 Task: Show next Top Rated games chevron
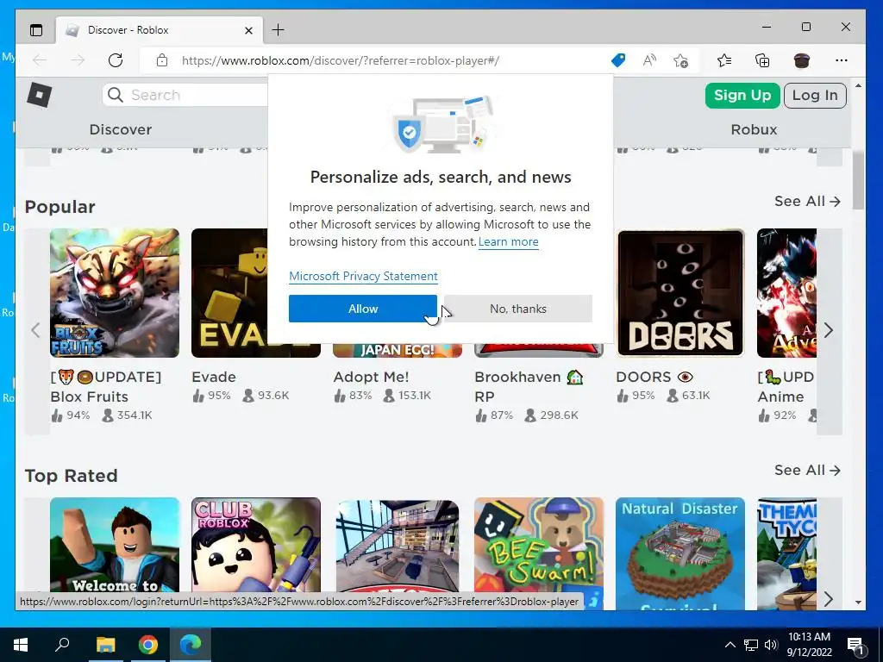tap(829, 598)
